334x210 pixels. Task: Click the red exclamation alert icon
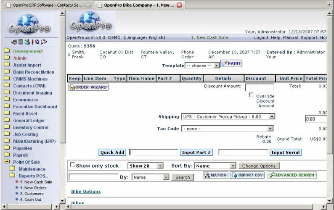tap(32, 42)
